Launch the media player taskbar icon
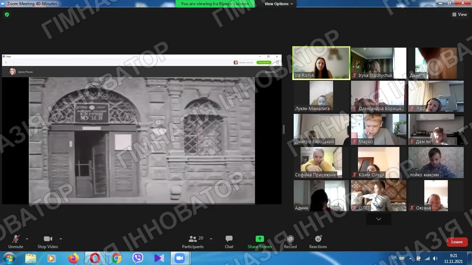The image size is (472, 265). tap(51, 258)
